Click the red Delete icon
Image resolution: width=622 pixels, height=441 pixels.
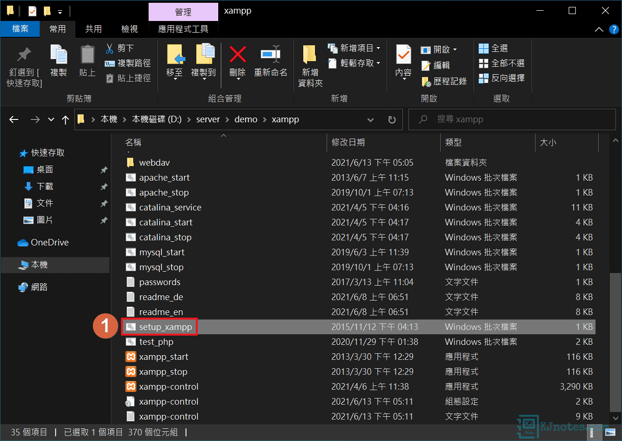pos(238,54)
